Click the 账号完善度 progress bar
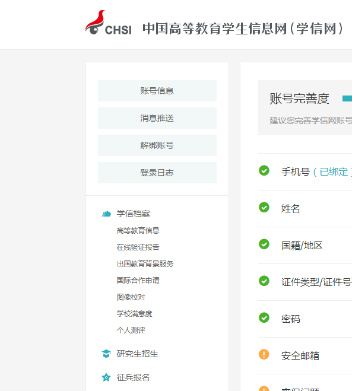The width and height of the screenshot is (352, 391). click(x=347, y=98)
